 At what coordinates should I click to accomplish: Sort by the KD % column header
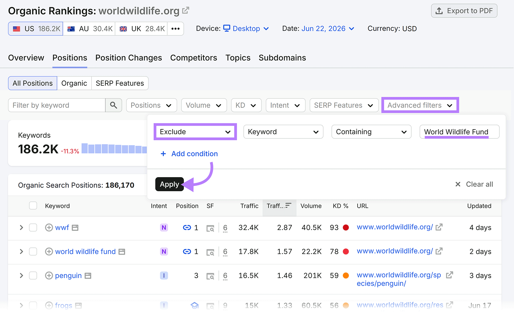pyautogui.click(x=341, y=206)
